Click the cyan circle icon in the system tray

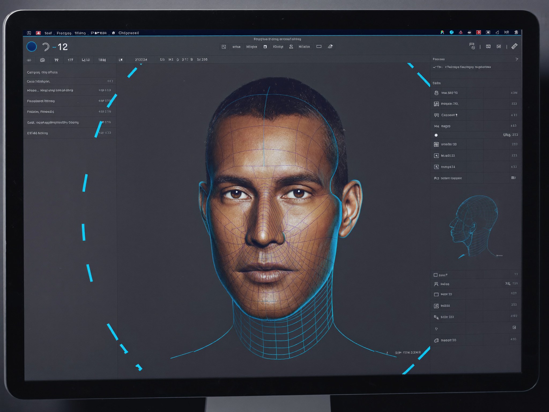452,32
